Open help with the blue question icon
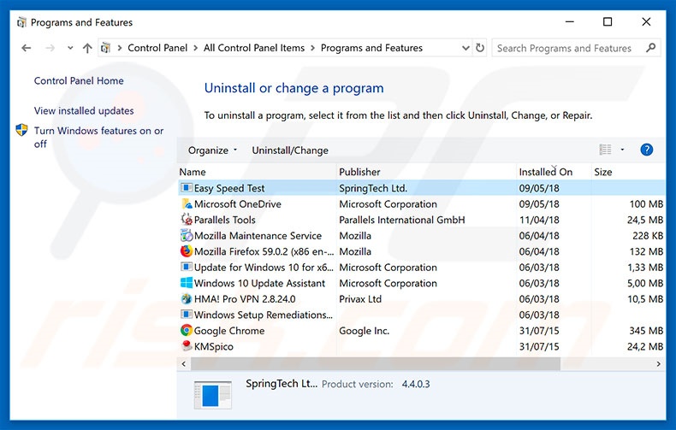Viewport: 676px width, 430px height. coord(646,150)
